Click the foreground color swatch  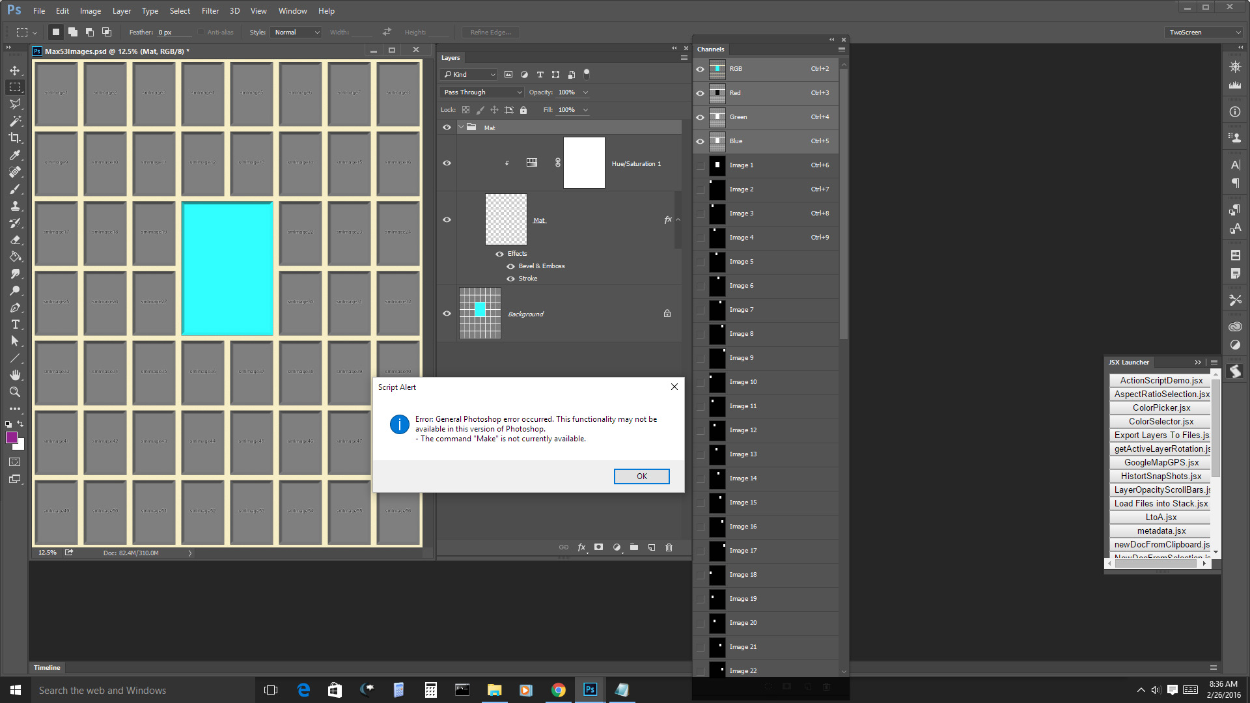[12, 437]
